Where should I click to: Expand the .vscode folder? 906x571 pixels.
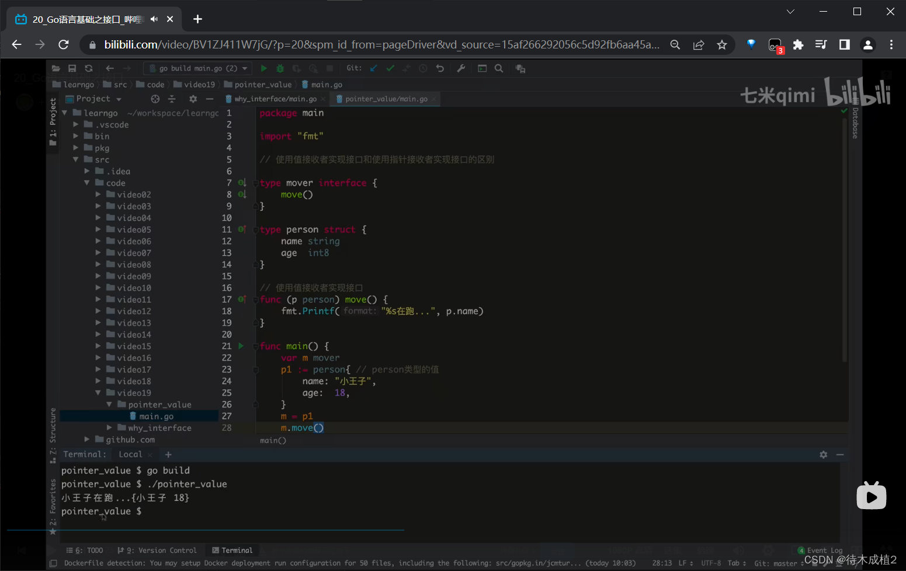pos(76,124)
